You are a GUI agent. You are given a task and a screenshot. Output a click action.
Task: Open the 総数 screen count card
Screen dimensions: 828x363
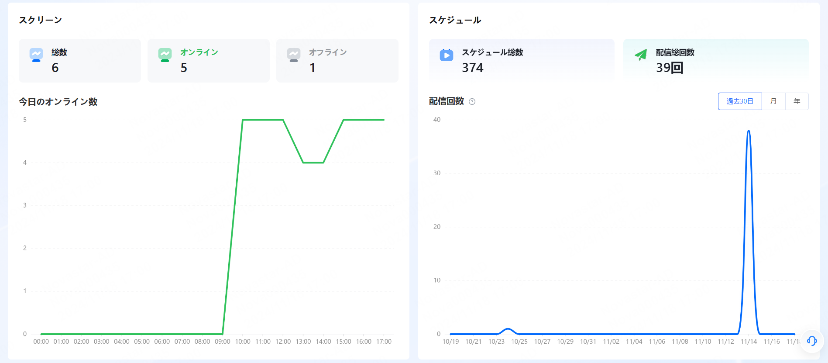click(80, 61)
